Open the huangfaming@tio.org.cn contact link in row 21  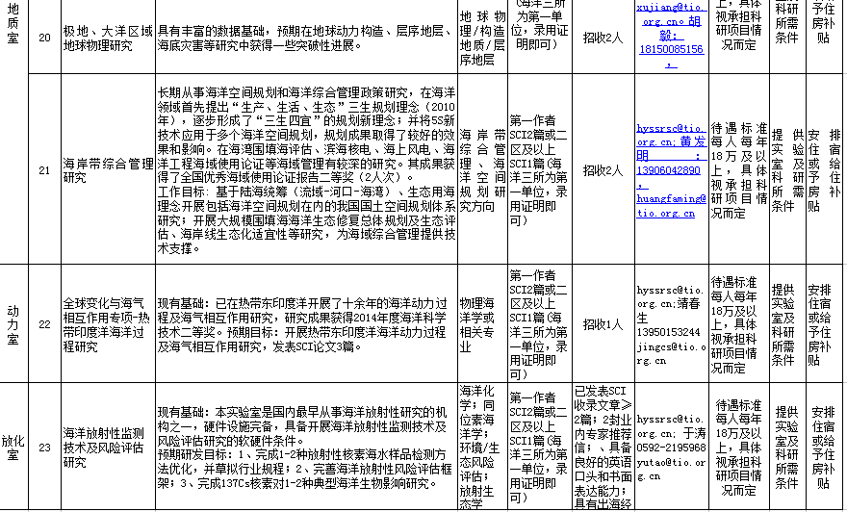(671, 205)
